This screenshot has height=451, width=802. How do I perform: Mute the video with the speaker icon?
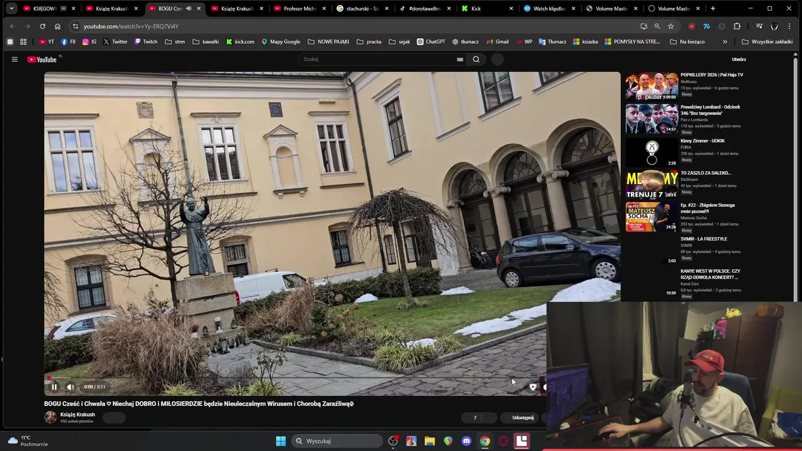click(71, 387)
